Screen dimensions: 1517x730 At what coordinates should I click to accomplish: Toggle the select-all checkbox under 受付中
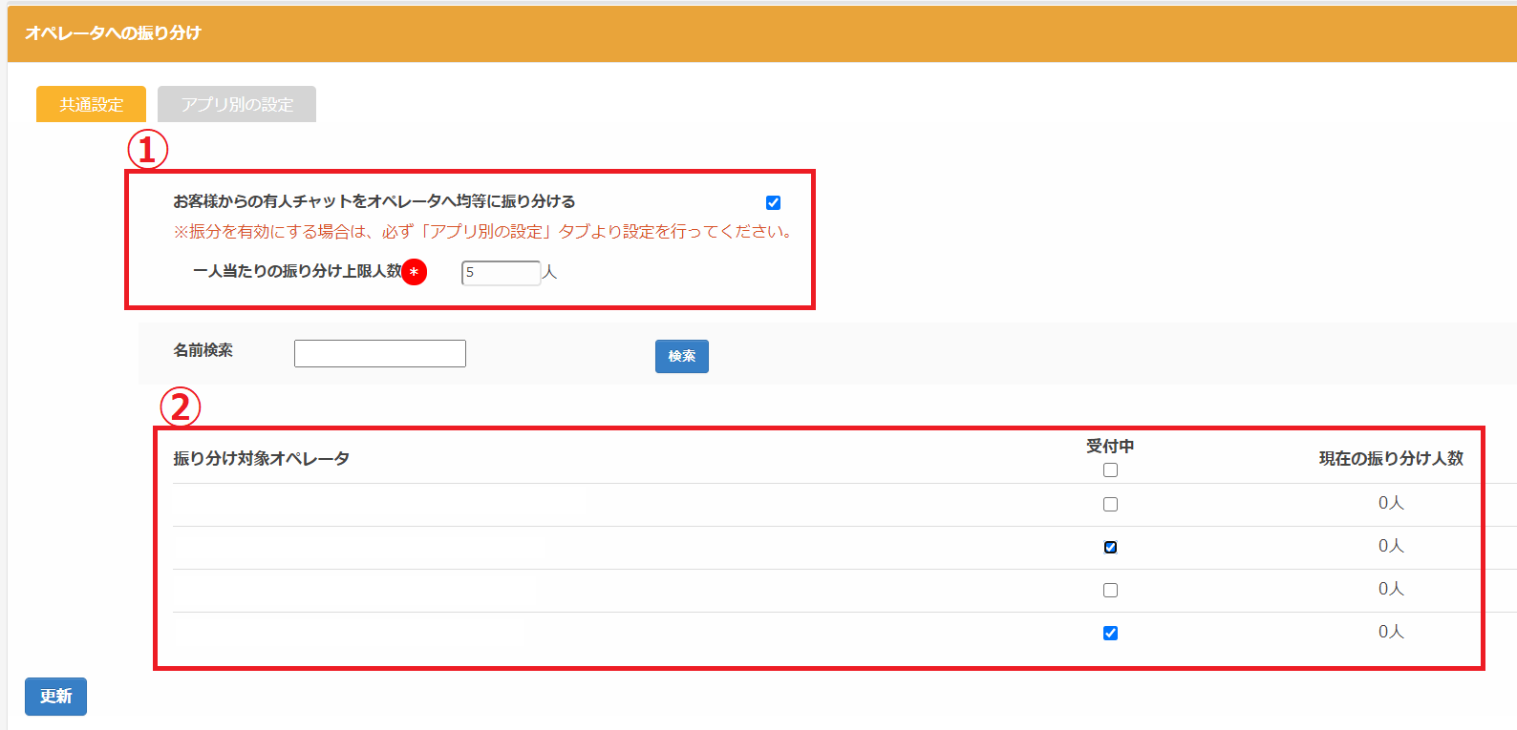(1110, 469)
